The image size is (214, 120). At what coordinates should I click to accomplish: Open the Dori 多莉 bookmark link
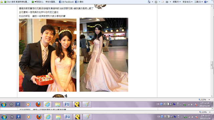click(16, 2)
